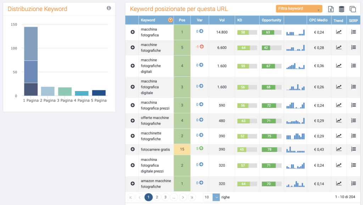Show trend chart for fotocamere gratis
Viewport: 363px width, 205px height.
(x=339, y=149)
